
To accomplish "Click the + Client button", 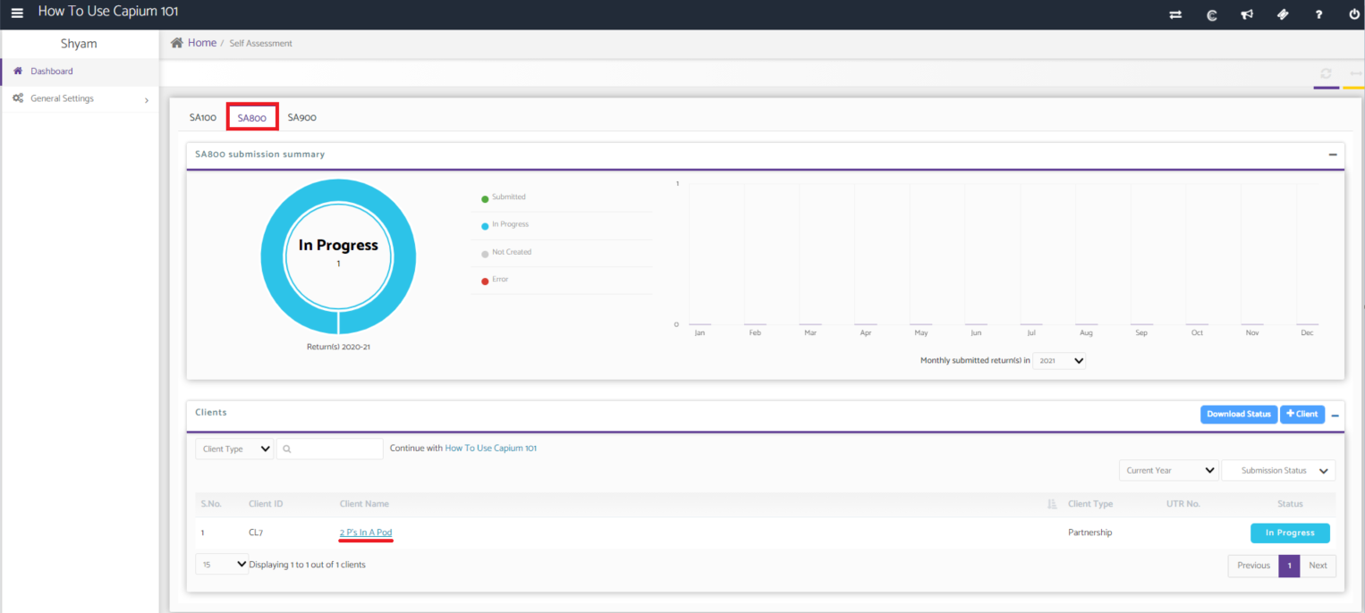I will 1302,415.
